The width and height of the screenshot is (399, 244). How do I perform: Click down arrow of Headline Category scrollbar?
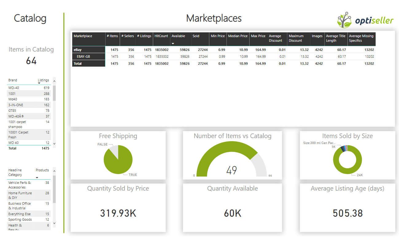coord(54,223)
